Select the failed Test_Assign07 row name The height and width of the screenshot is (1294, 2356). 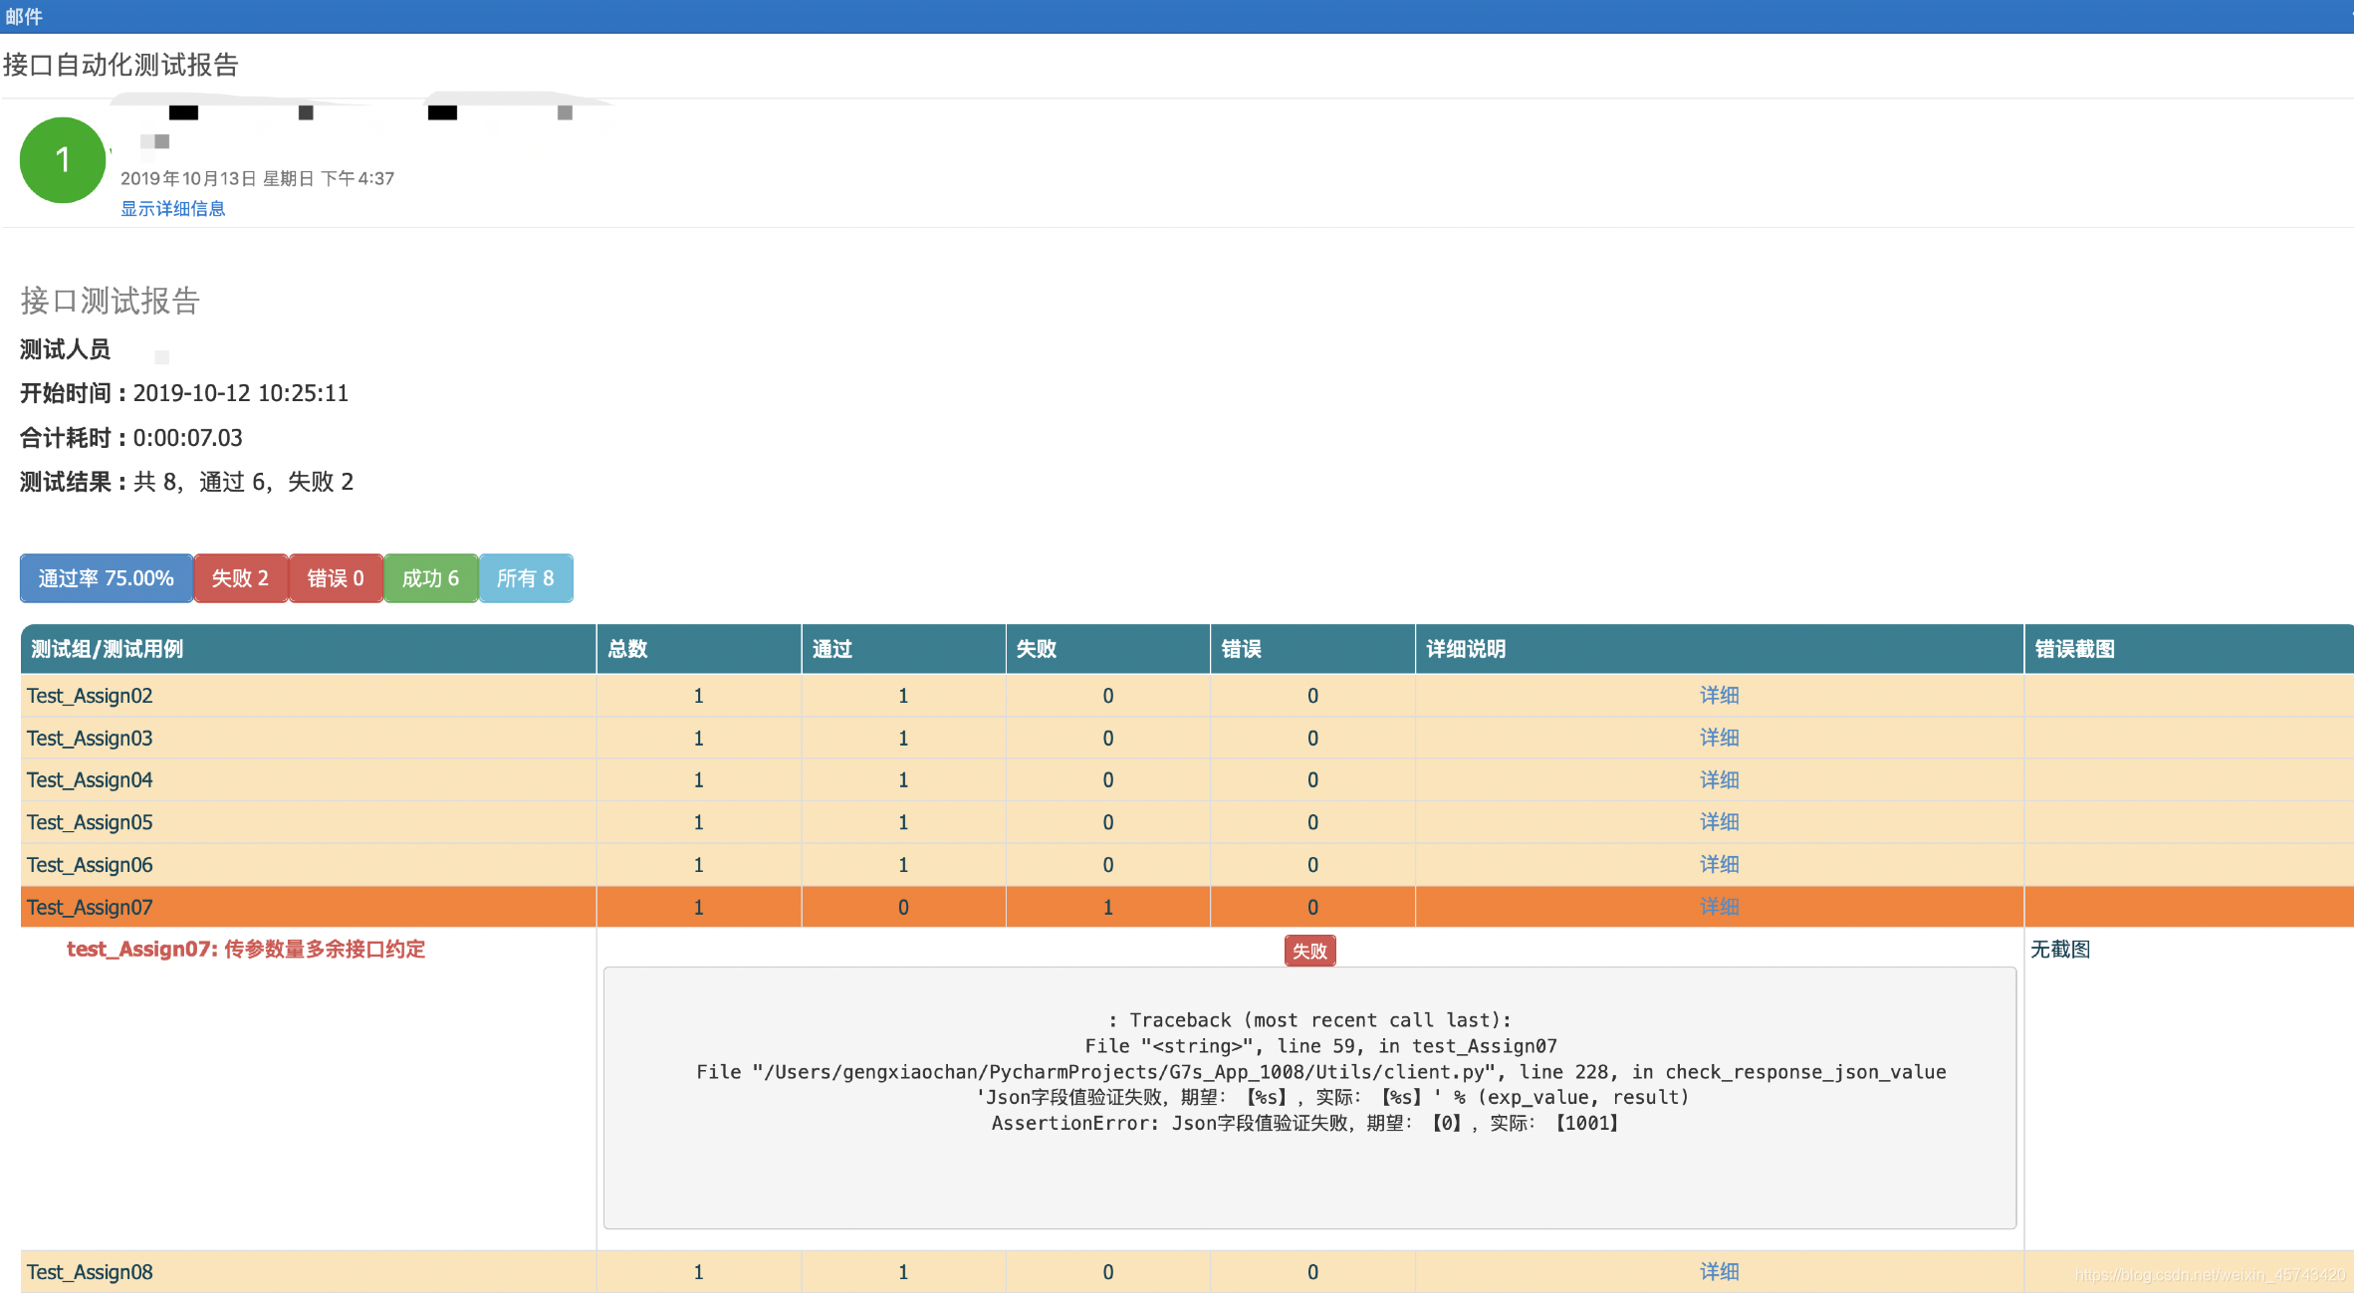pyautogui.click(x=90, y=907)
